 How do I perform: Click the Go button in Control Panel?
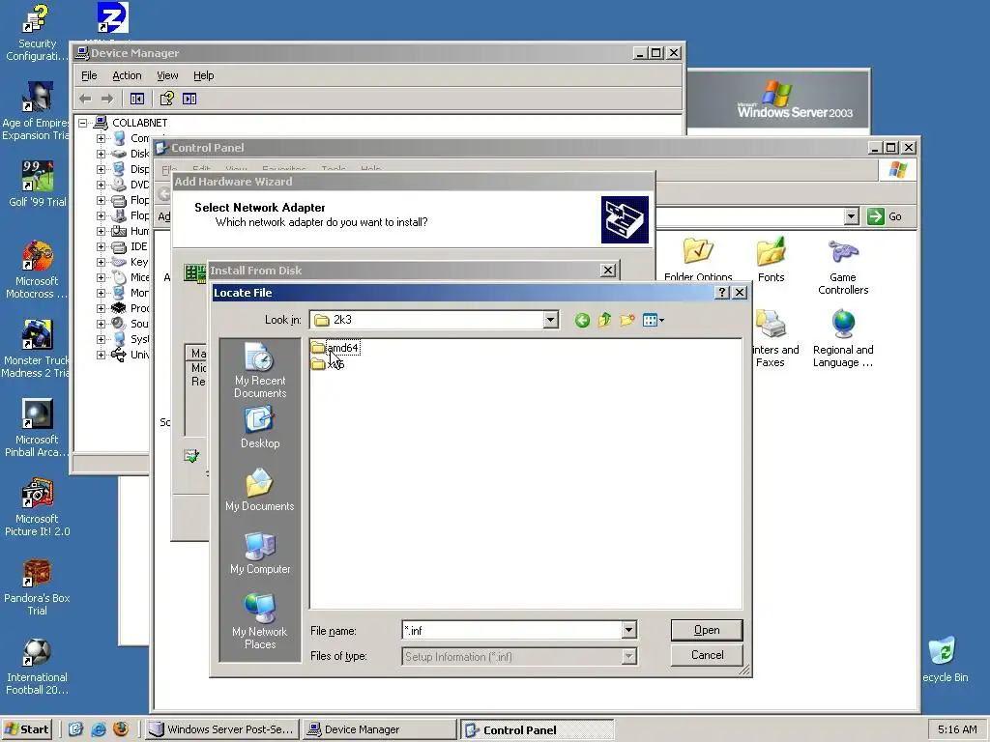coord(885,216)
